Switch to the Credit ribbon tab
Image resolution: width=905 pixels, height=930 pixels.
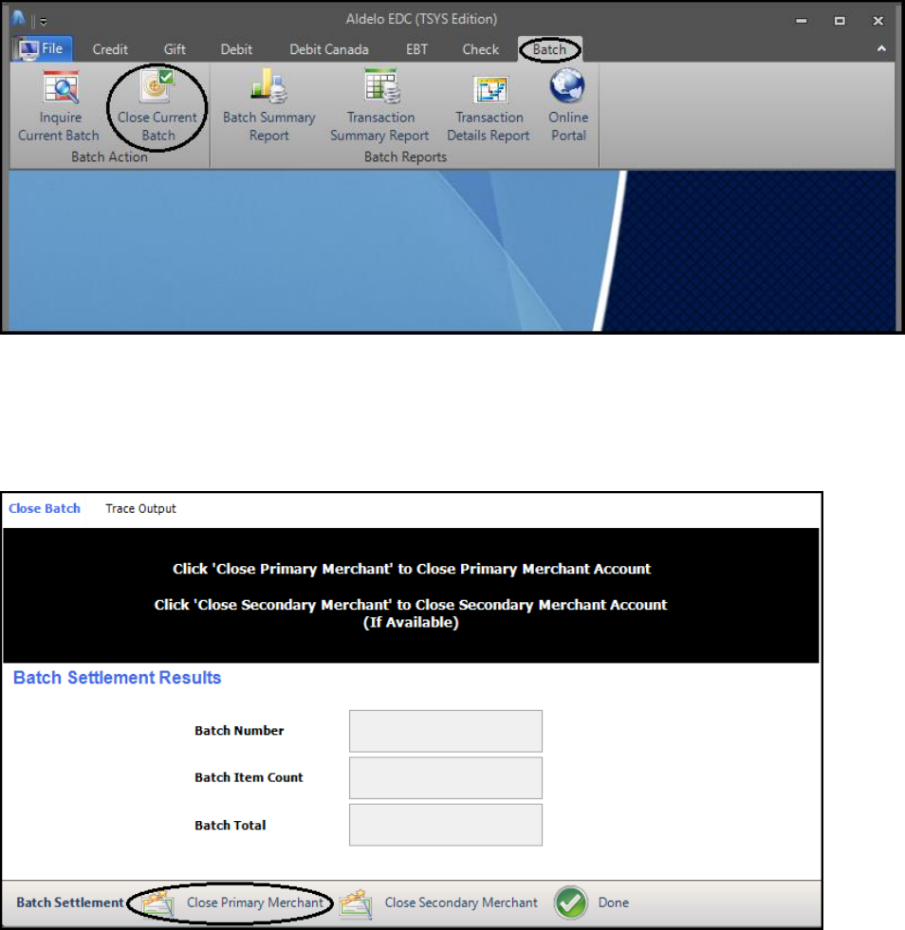click(110, 49)
